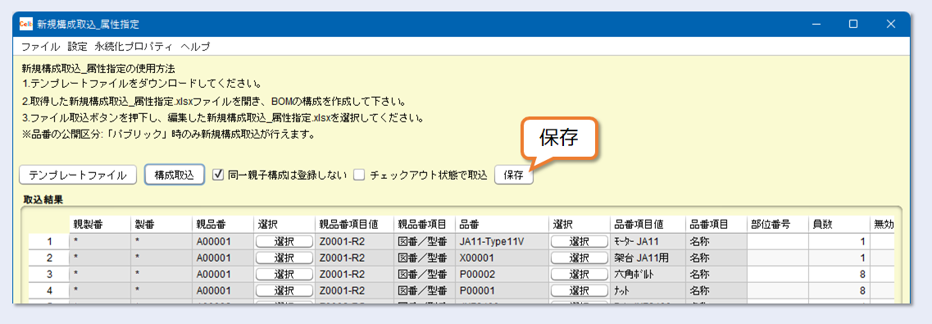
Task: Select the JA11-Type11V cell
Action: point(502,241)
